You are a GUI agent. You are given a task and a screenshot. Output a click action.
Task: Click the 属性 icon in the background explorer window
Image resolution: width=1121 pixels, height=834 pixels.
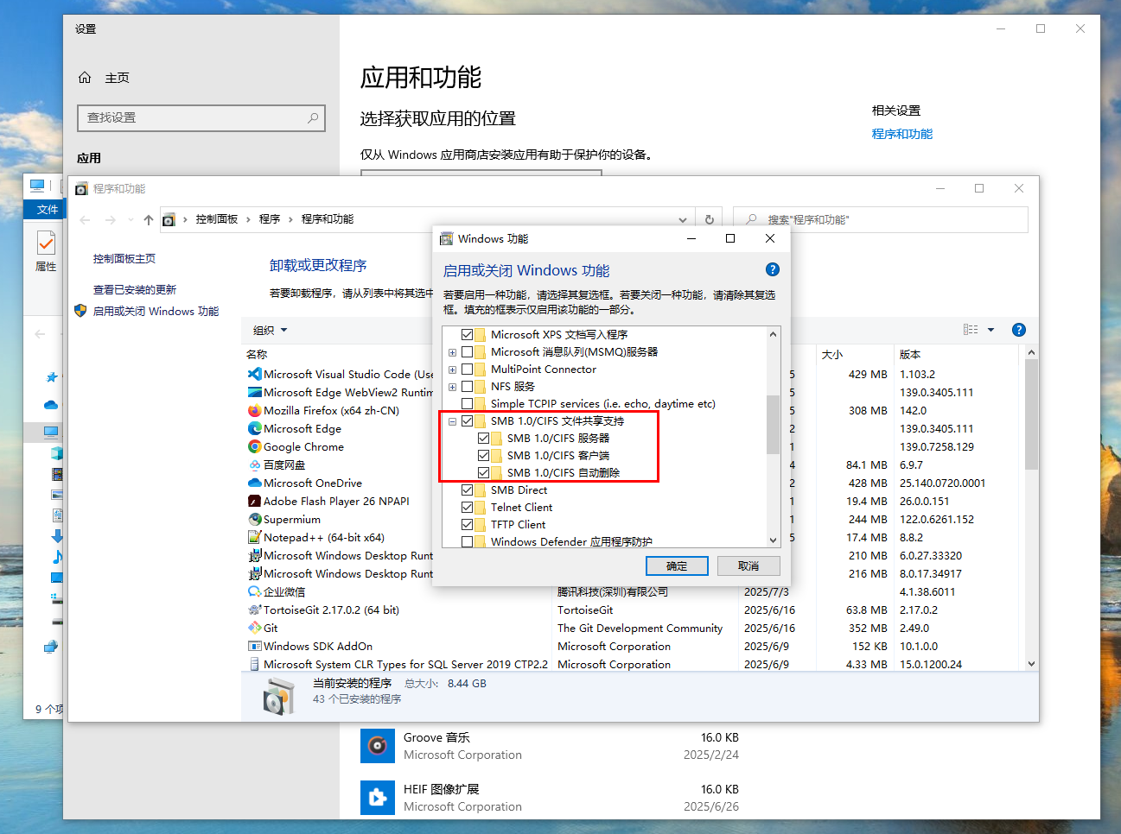pyautogui.click(x=46, y=243)
